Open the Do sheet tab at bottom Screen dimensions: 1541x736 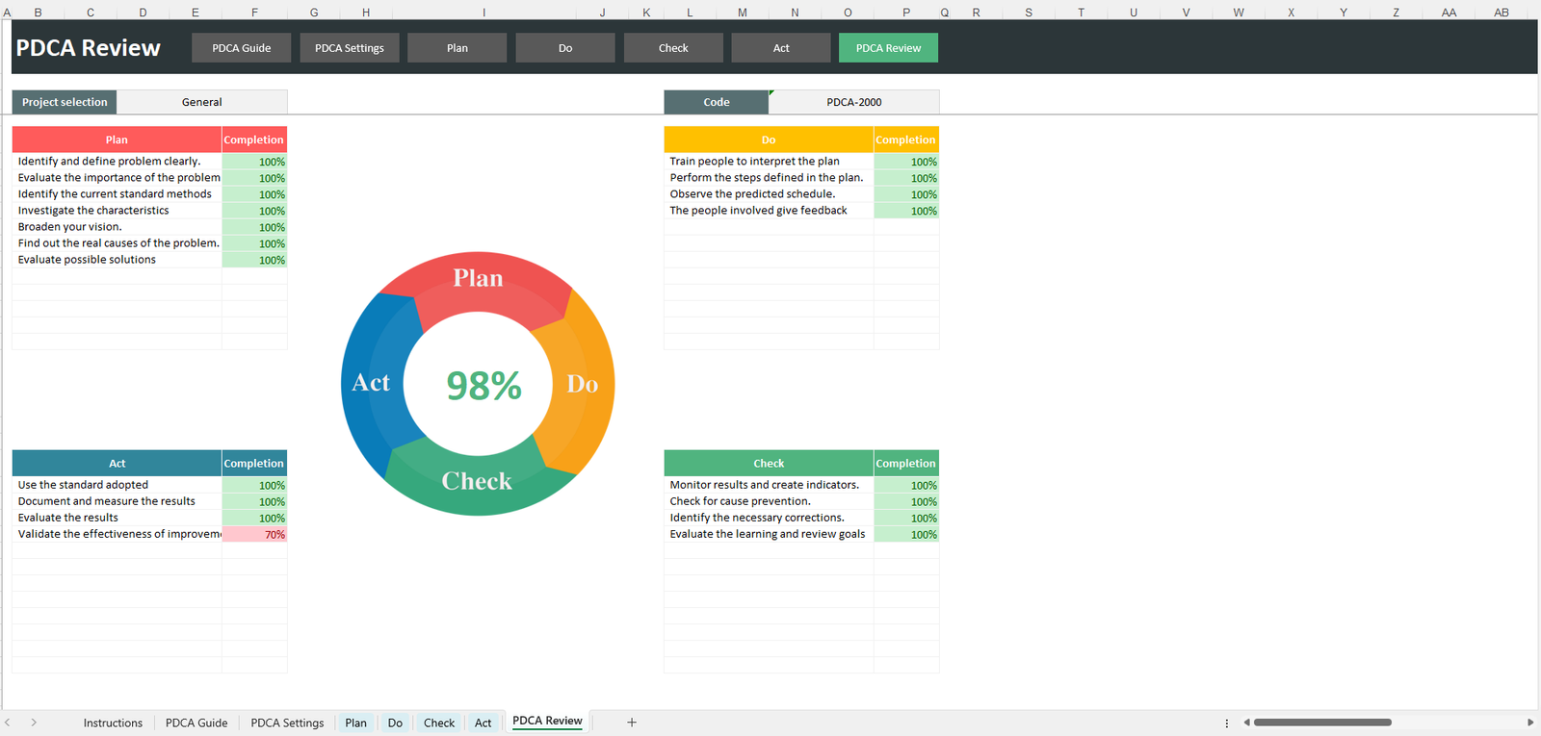click(x=395, y=723)
